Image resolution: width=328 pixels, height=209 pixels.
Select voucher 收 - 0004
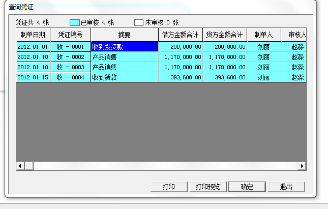[x=71, y=77]
